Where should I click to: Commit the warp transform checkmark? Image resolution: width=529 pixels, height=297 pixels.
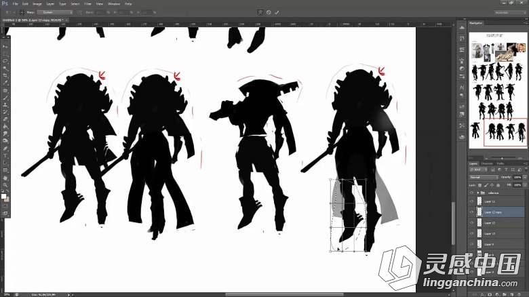(x=277, y=12)
